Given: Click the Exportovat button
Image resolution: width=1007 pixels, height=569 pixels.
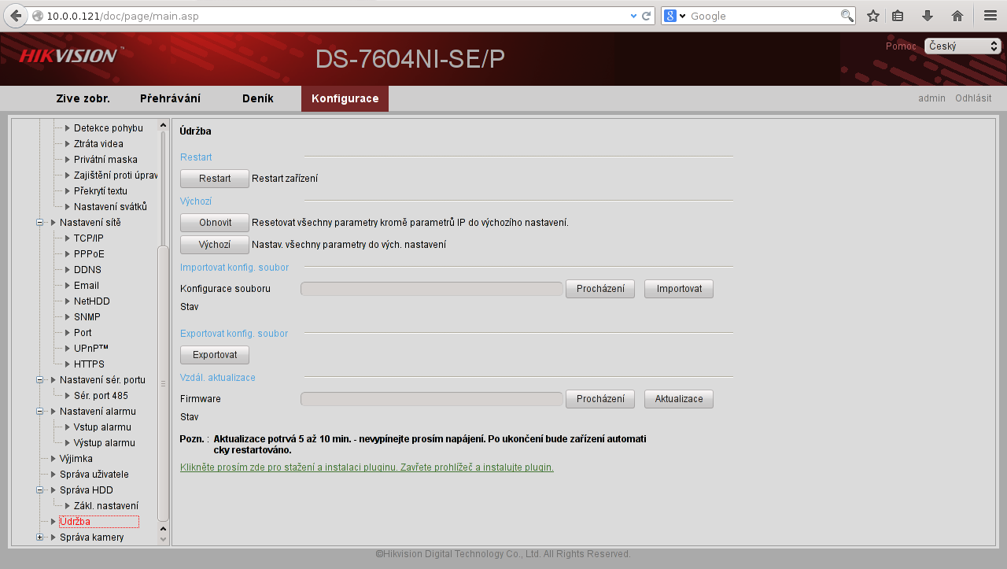Looking at the screenshot, I should pyautogui.click(x=215, y=355).
